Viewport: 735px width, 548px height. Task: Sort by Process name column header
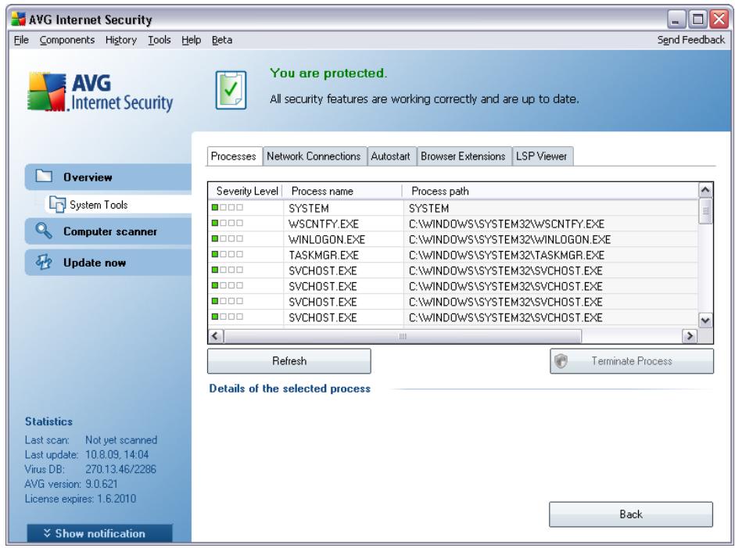point(342,191)
